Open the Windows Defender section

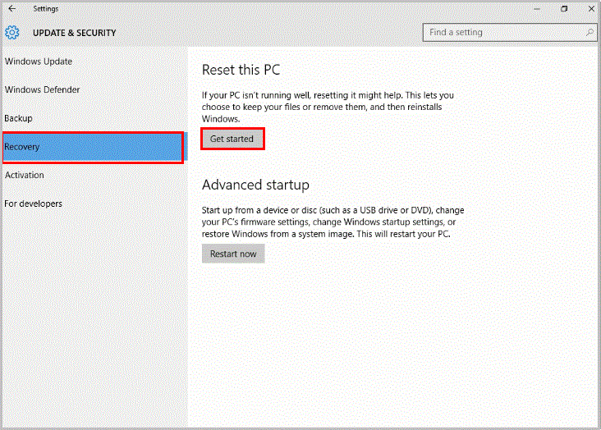pos(42,89)
